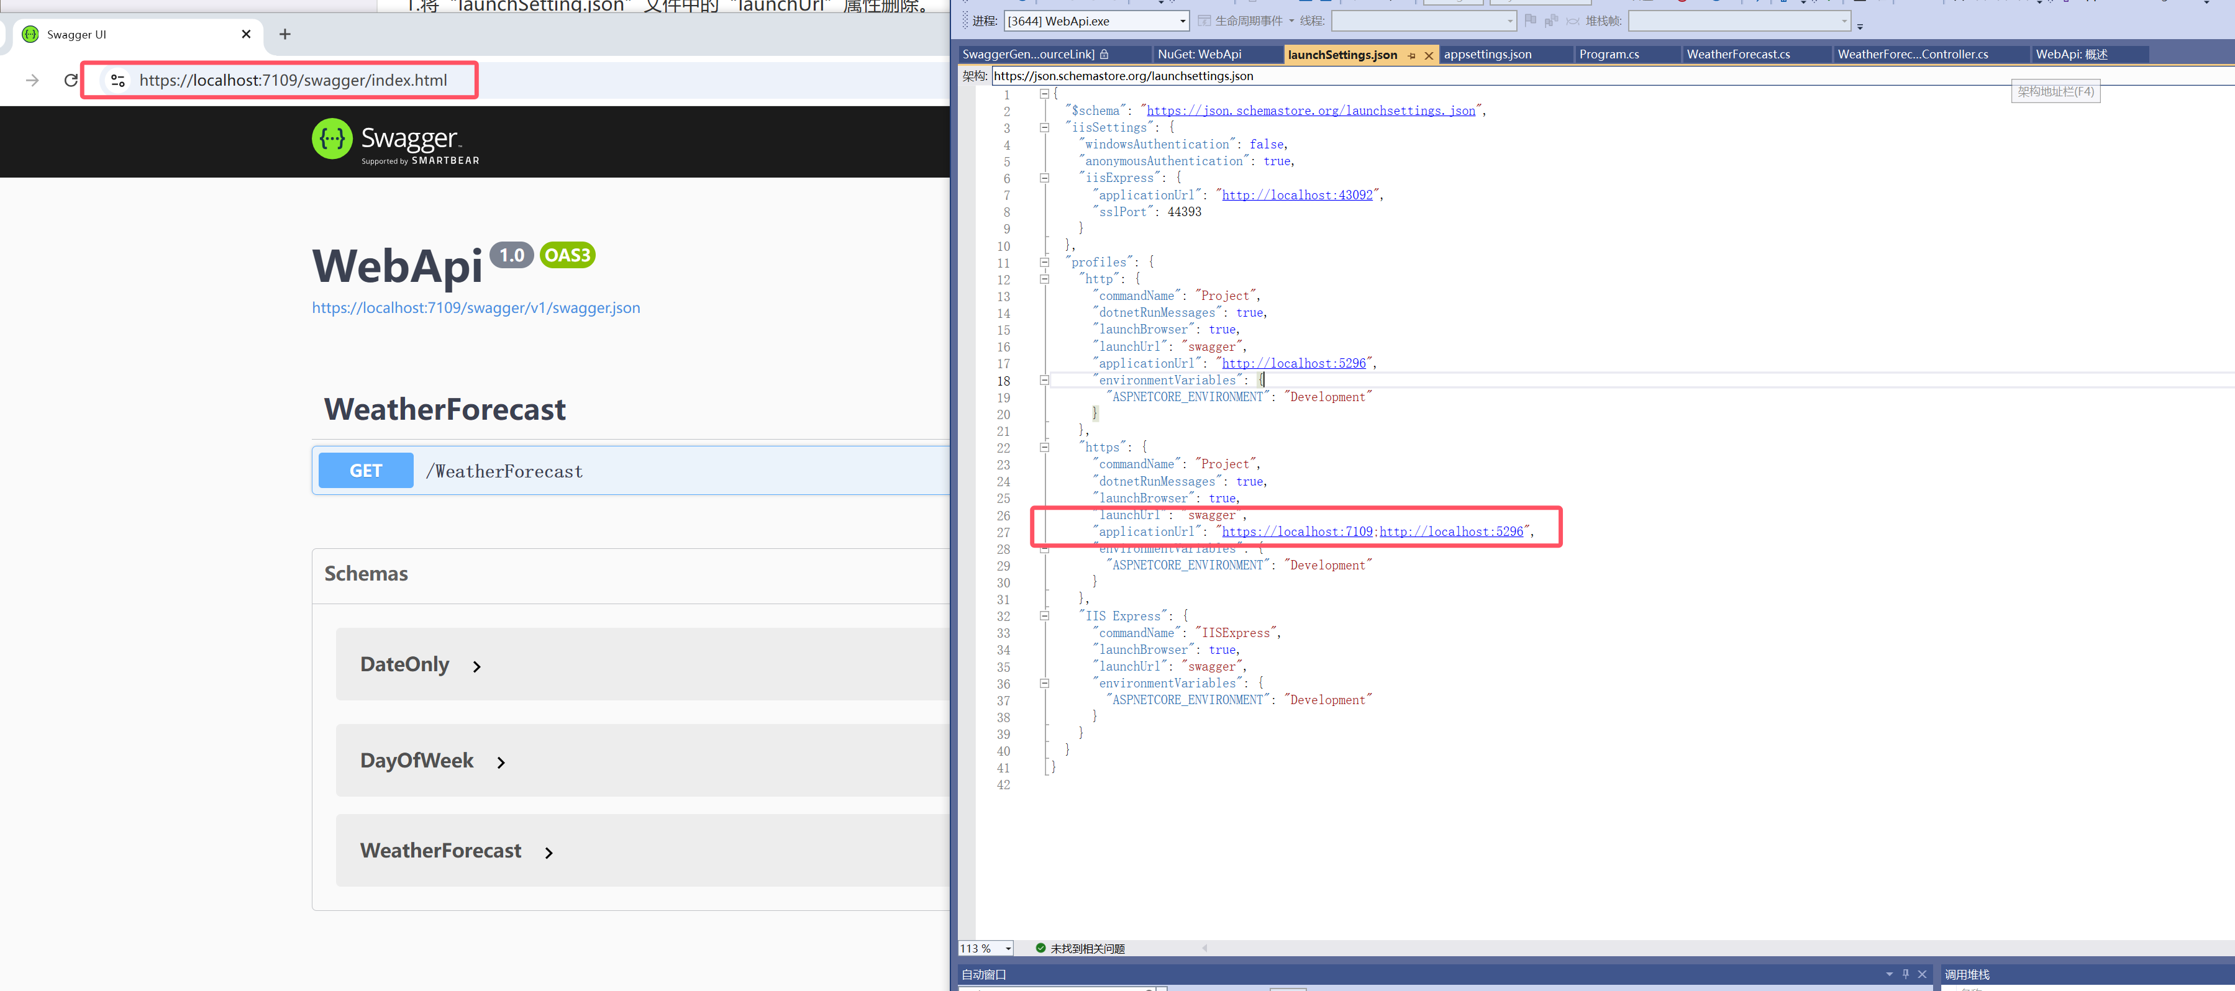Collapse the profiles JSON block
This screenshot has height=991, width=2235.
1045,262
